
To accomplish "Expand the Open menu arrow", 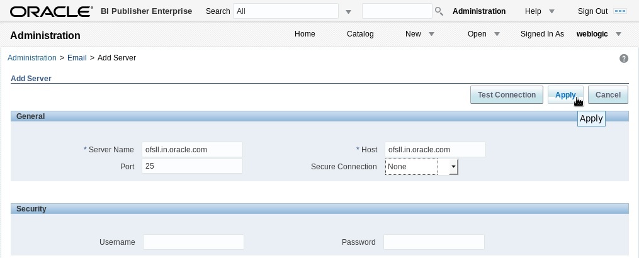I will pyautogui.click(x=497, y=34).
